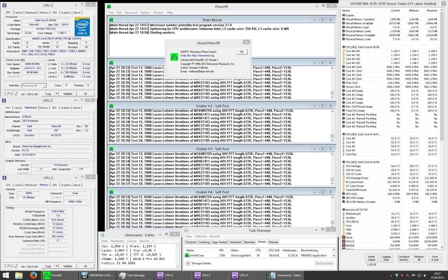Click Reset Values in HWiNFO64
The image size is (448, 280).
click(x=372, y=258)
